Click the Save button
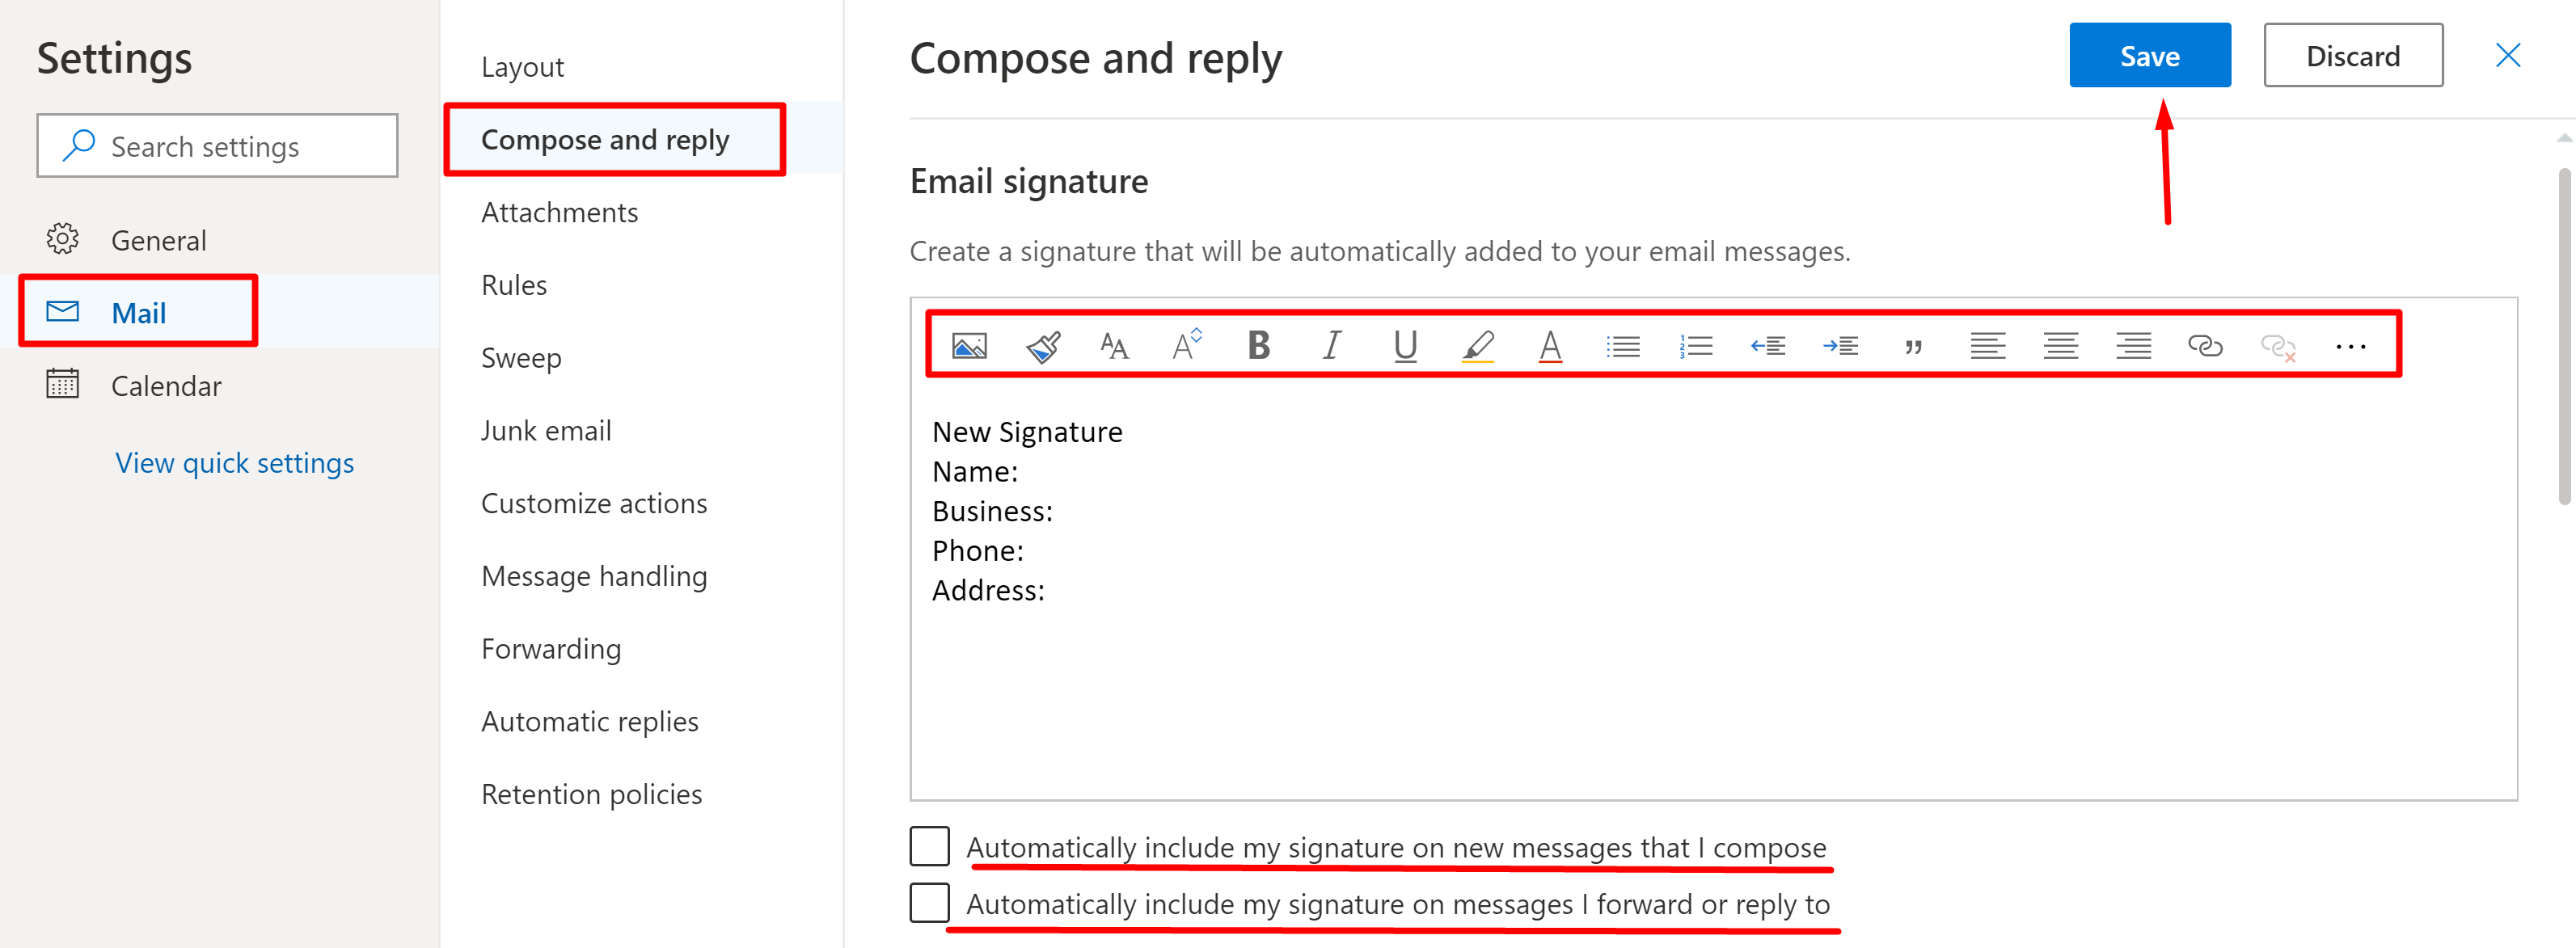2576x948 pixels. click(2147, 56)
